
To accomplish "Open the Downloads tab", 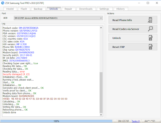I will click(x=86, y=9).
